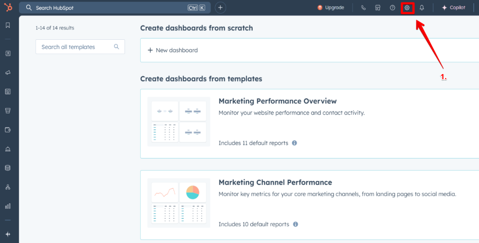This screenshot has height=243, width=479.
Task: Open the Help question mark icon
Action: [392, 8]
